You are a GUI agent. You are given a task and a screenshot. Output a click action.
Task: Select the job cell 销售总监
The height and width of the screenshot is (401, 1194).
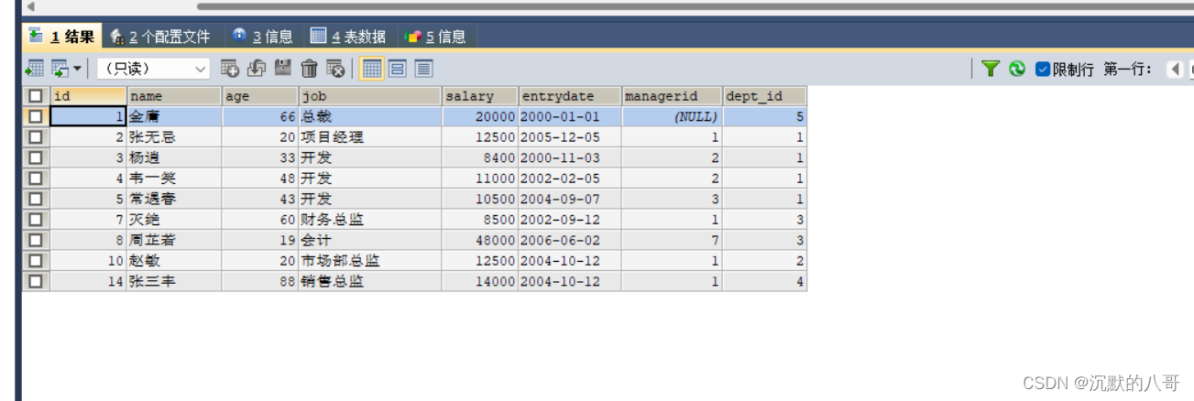369,281
